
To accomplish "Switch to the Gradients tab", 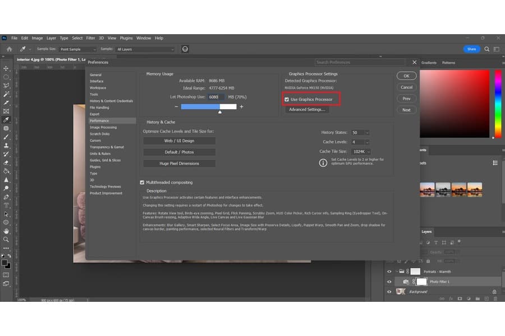I will pos(429,63).
